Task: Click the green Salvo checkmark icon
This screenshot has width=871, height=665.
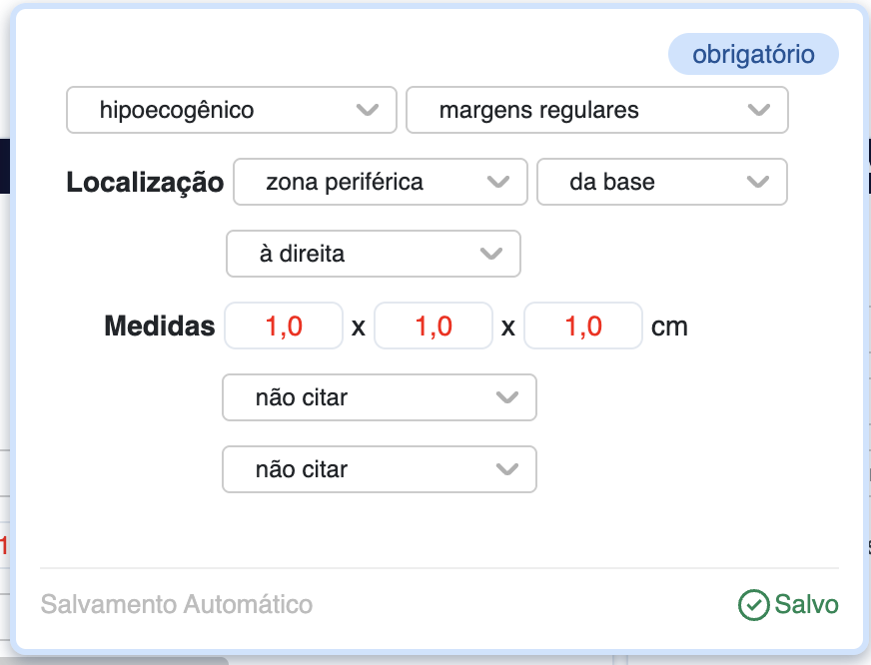Action: [x=753, y=604]
